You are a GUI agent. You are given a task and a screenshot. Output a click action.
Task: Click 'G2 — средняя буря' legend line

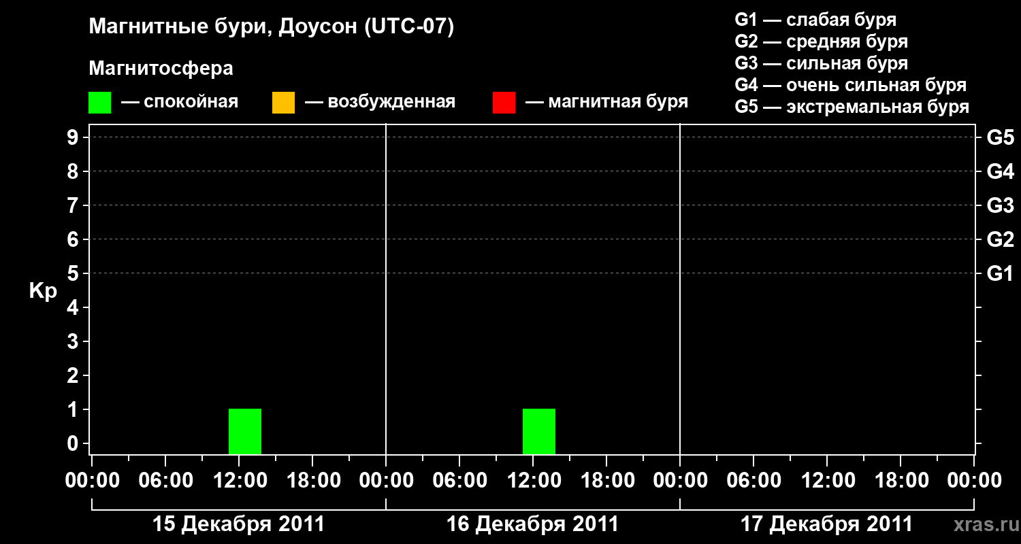pos(821,41)
